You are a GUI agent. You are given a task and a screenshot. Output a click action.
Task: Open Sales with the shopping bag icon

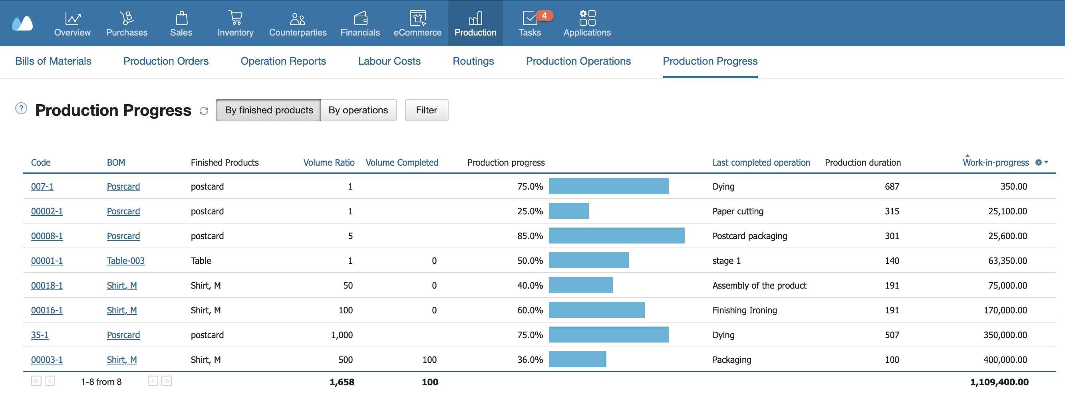click(x=181, y=18)
